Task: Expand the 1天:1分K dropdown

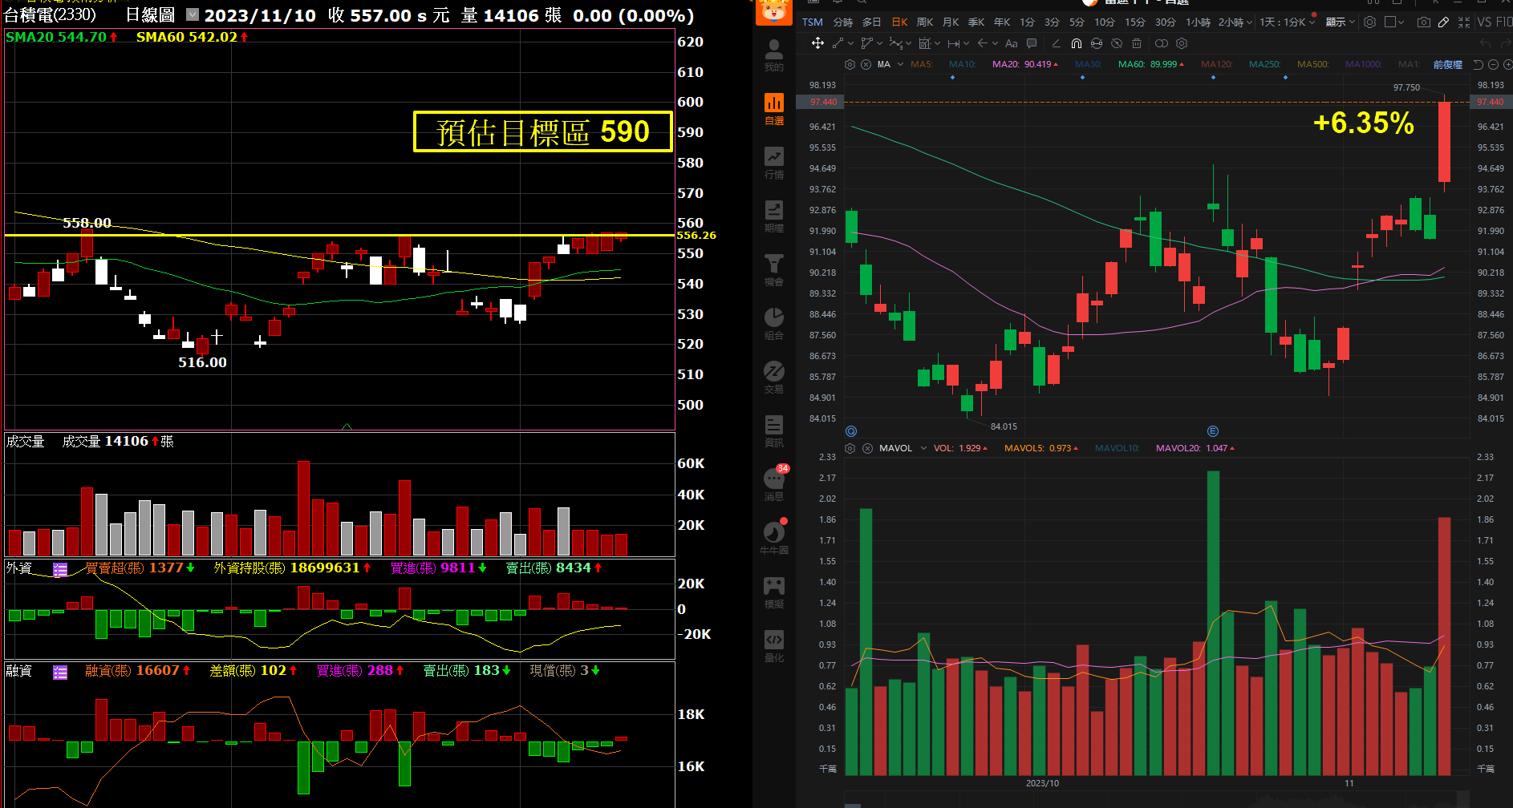Action: tap(1312, 22)
